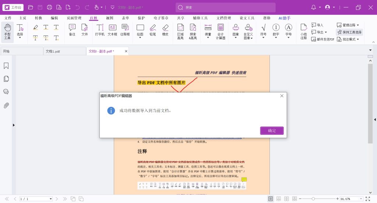Choose the Eraser (橡皮) tool
The width and height of the screenshot is (377, 203).
pos(165,30)
